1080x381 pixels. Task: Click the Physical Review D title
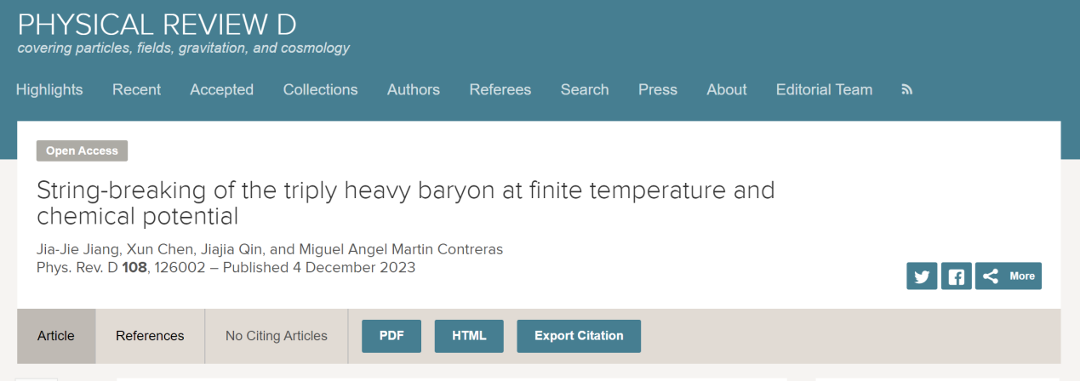[157, 24]
